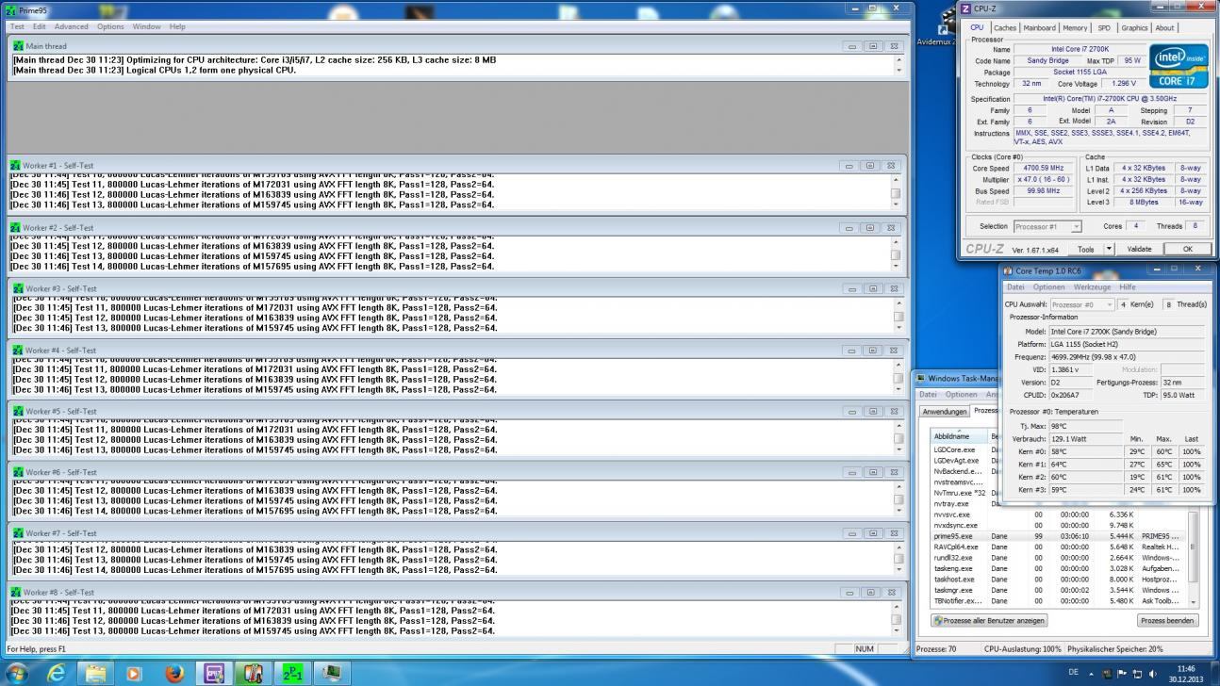Click the 'Prozess beenden' button
The height and width of the screenshot is (686, 1220).
click(x=1167, y=621)
